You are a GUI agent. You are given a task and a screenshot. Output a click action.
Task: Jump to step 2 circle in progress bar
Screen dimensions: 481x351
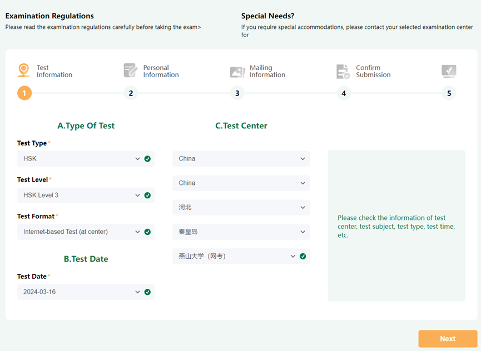(131, 93)
